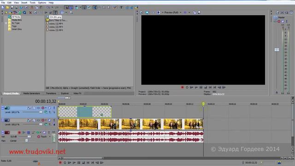Image resolution: width=295 pixels, height=166 pixels.
Task: Click the Preview window Pause button
Action: (x=201, y=87)
